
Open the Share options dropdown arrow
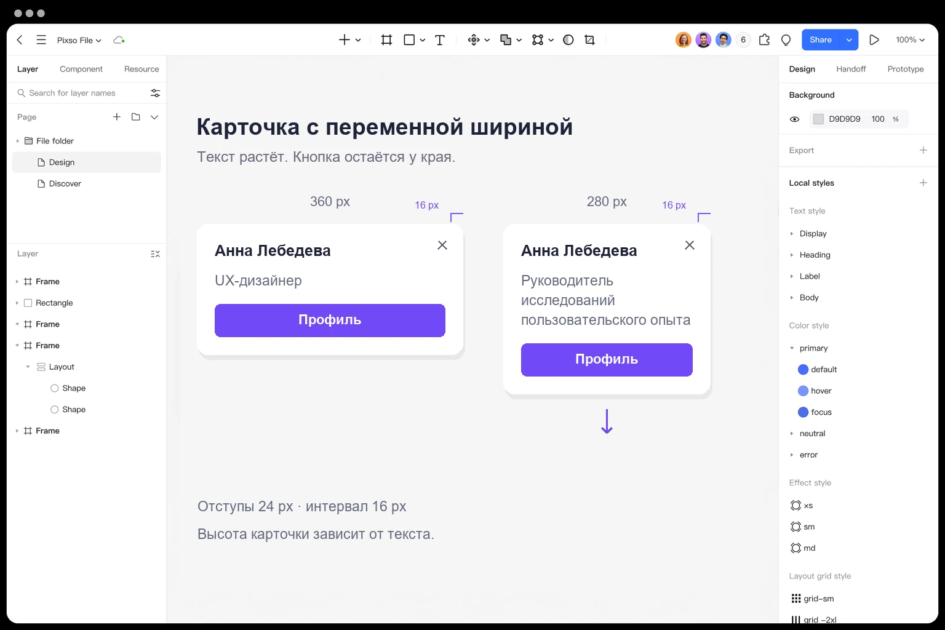point(849,40)
